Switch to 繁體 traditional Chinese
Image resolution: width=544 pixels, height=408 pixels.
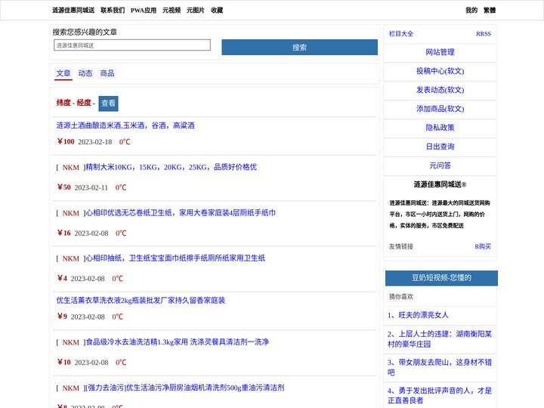[490, 10]
